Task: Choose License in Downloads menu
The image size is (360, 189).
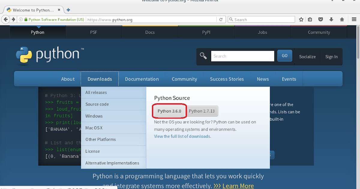Action: pos(113,151)
